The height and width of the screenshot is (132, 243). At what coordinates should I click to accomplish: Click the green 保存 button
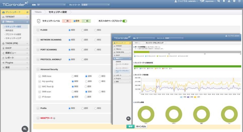point(130,126)
